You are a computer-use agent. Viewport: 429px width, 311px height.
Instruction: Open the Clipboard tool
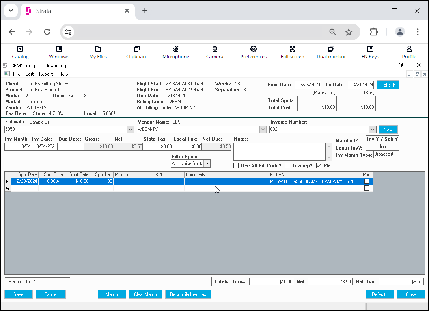[137, 52]
